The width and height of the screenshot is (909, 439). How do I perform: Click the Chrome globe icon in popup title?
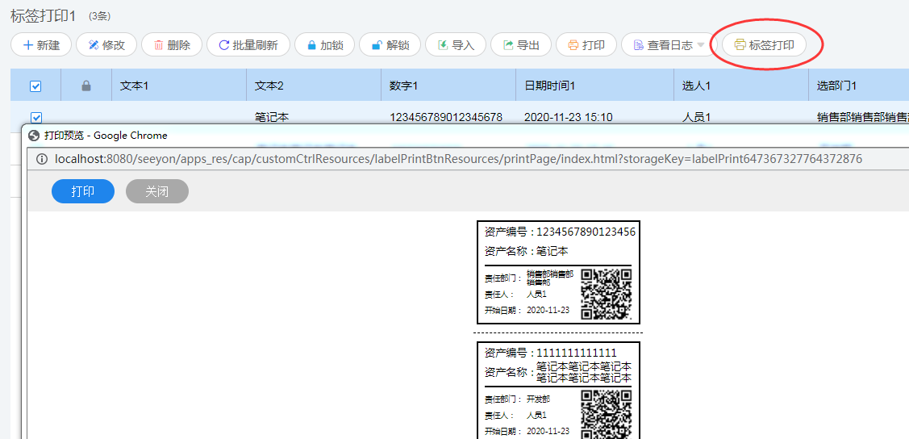[34, 136]
